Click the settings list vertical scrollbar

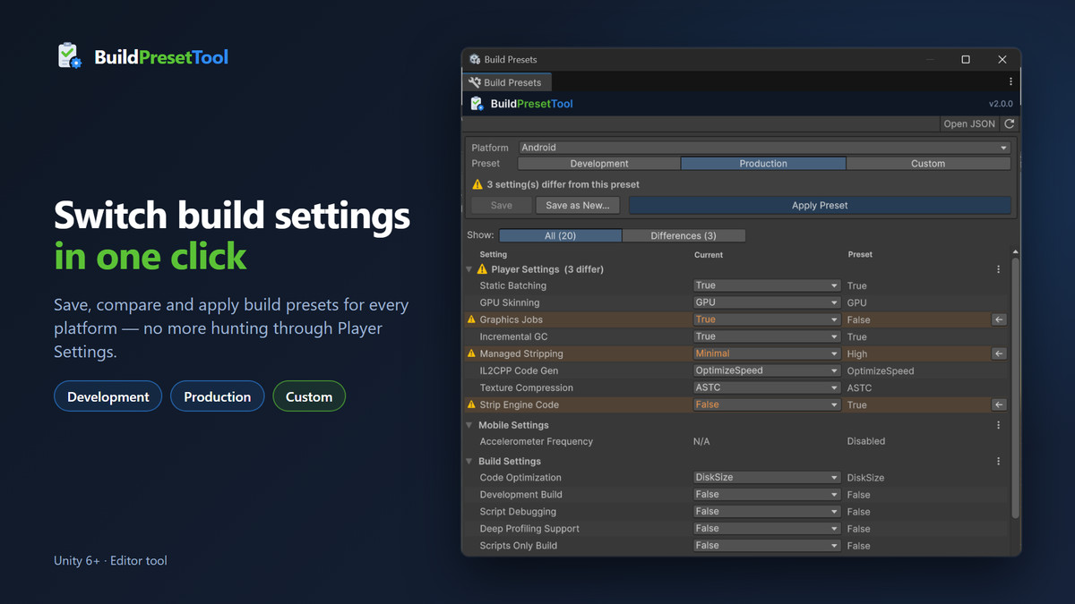1015,388
